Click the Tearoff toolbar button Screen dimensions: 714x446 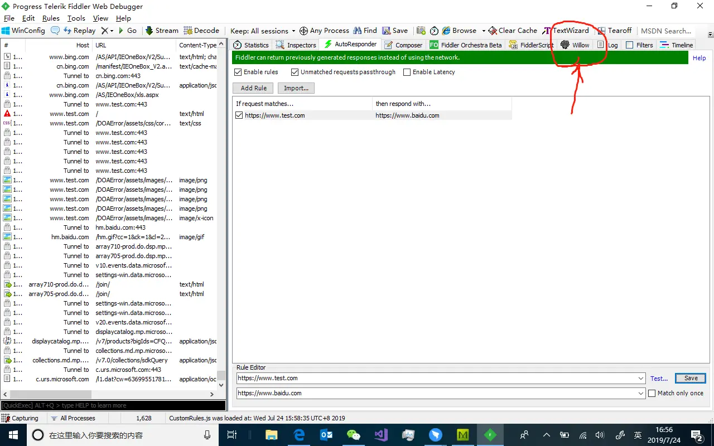click(615, 31)
